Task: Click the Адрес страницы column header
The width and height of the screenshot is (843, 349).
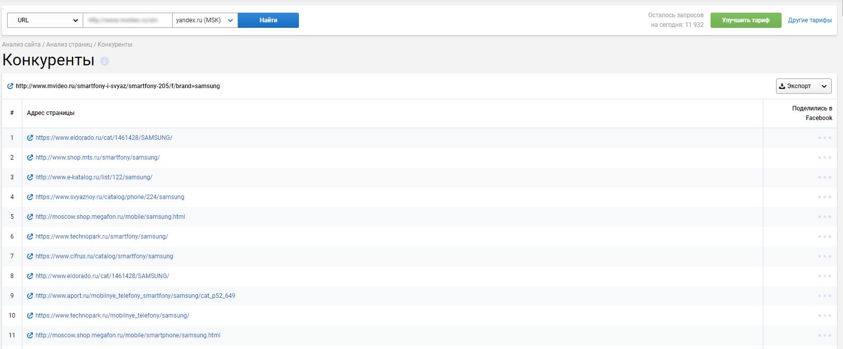Action: (51, 113)
